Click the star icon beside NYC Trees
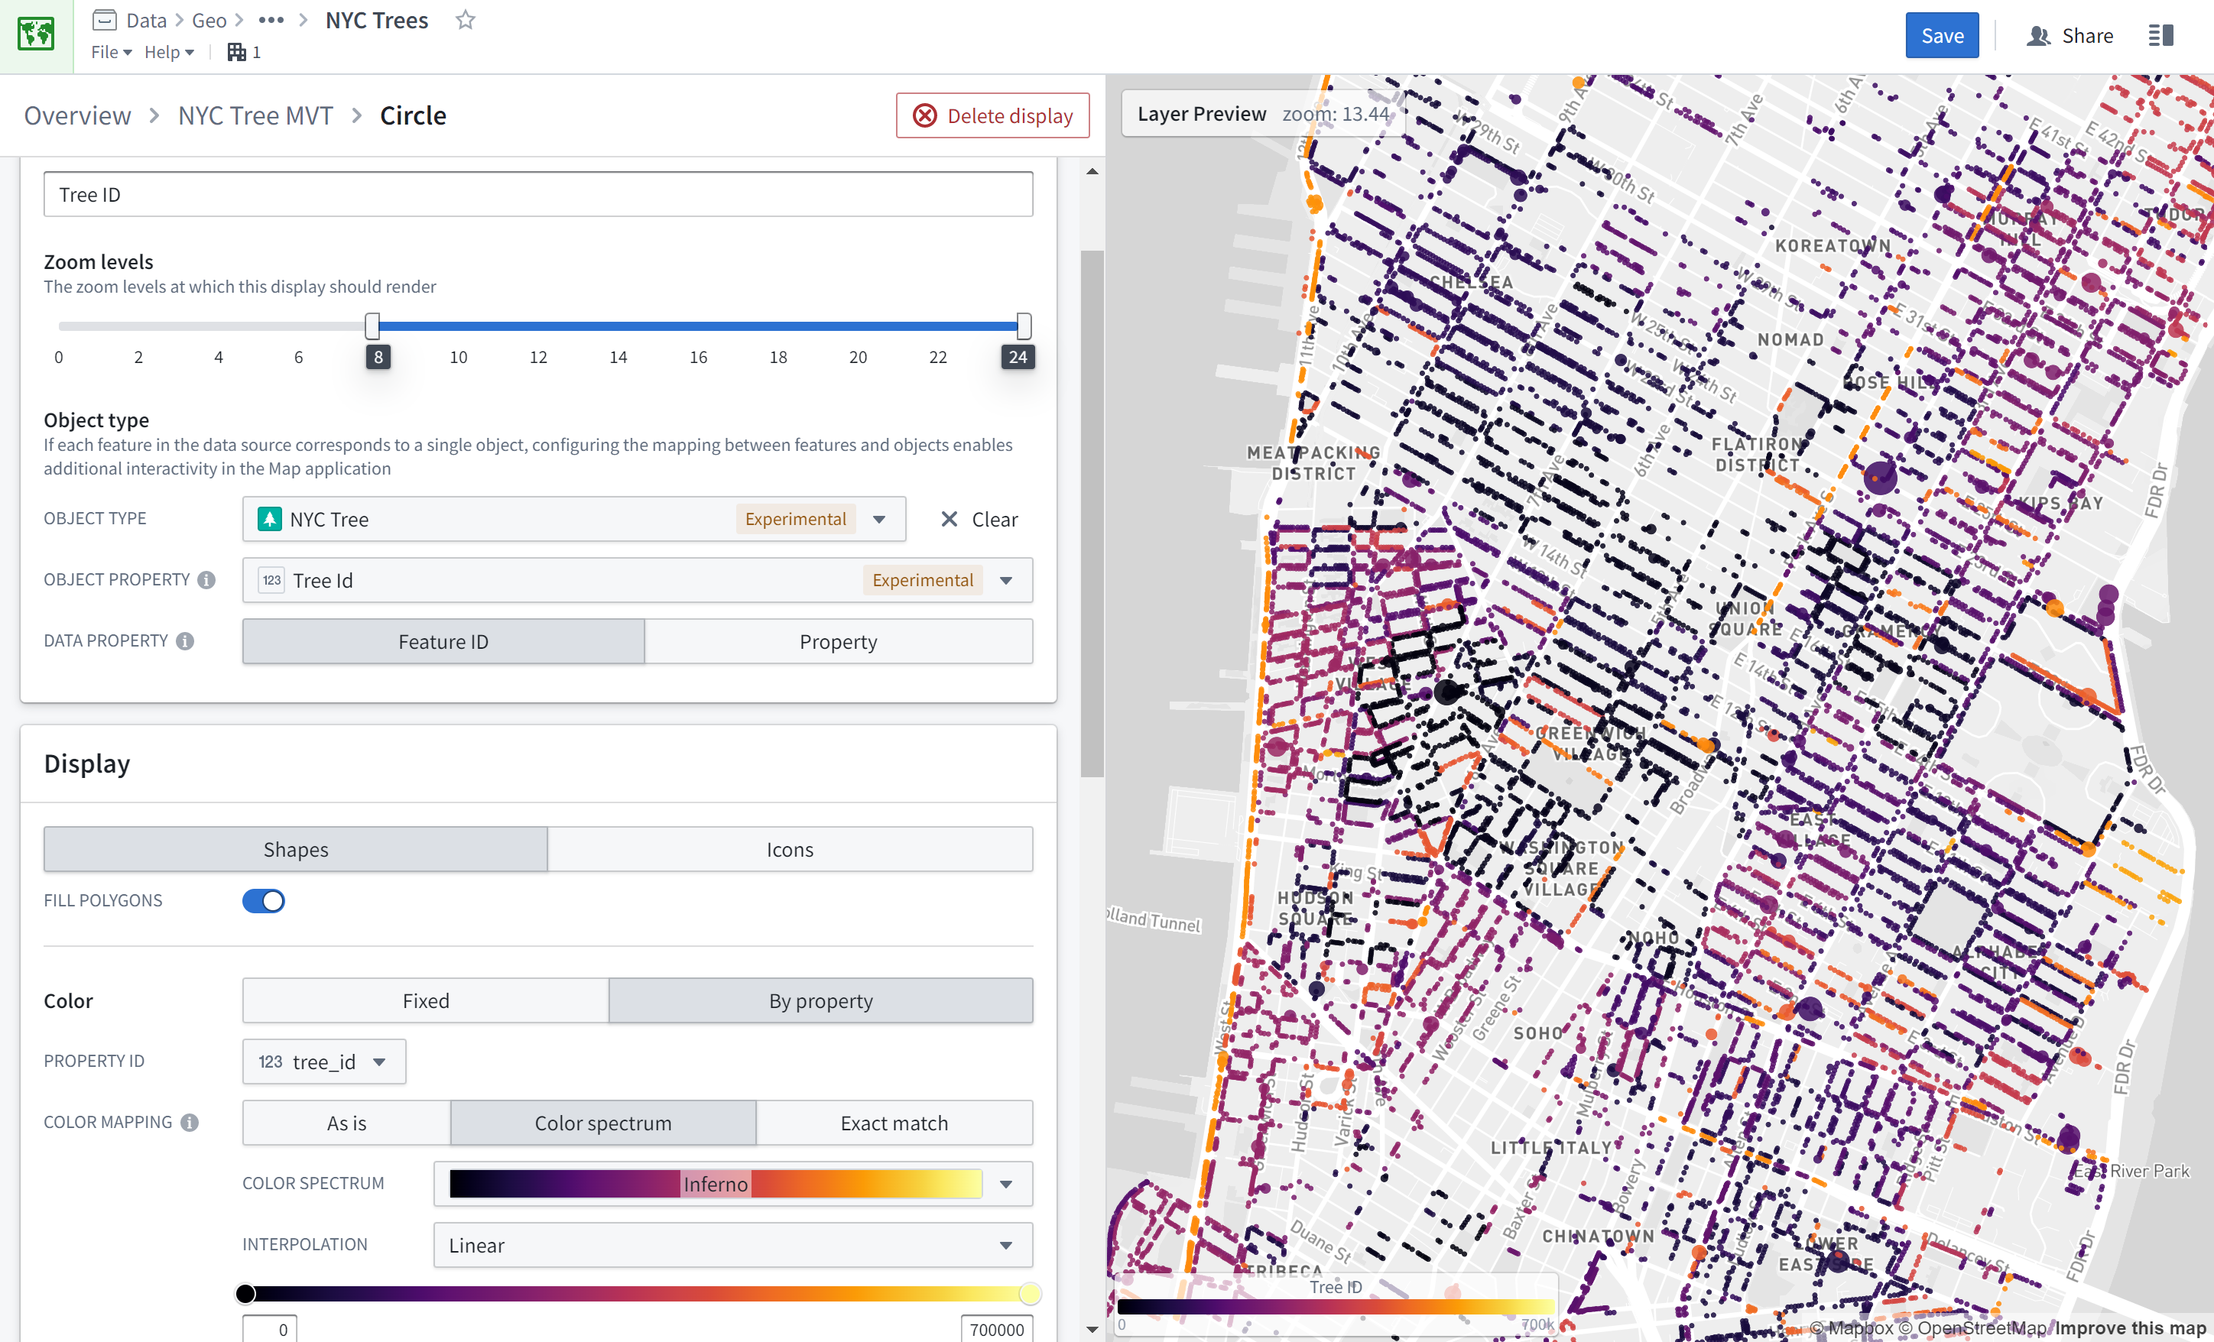2214x1342 pixels. [x=465, y=20]
